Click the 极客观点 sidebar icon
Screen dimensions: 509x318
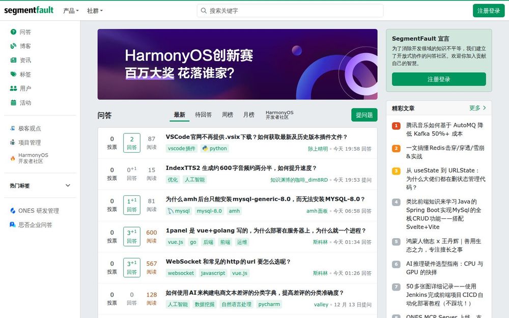point(12,128)
